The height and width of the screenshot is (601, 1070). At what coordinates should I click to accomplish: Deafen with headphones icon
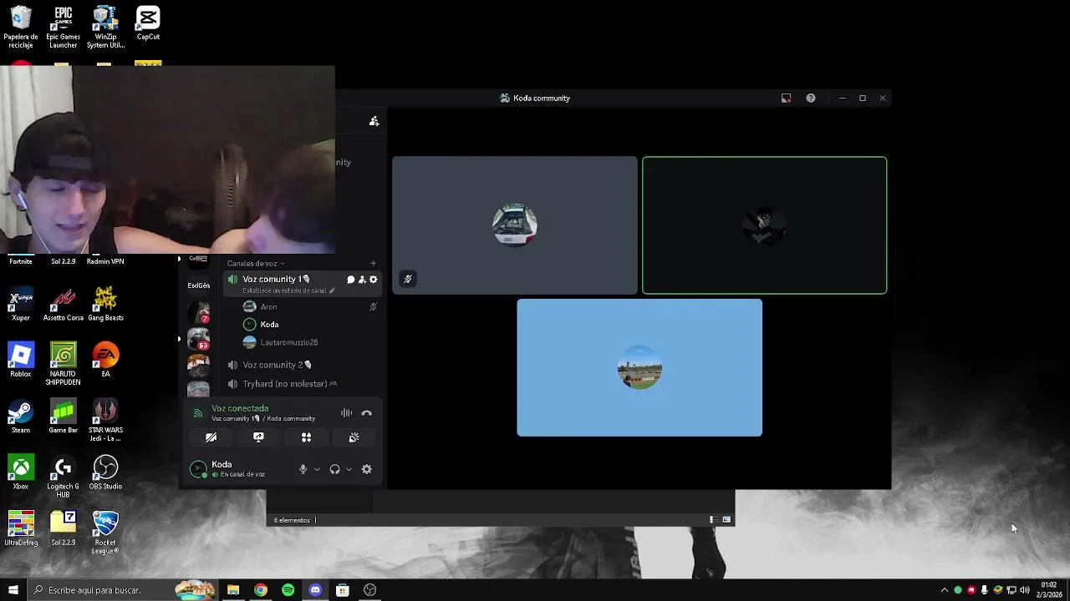[334, 469]
